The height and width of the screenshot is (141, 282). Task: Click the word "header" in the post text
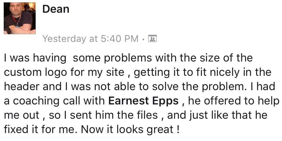click(x=22, y=87)
